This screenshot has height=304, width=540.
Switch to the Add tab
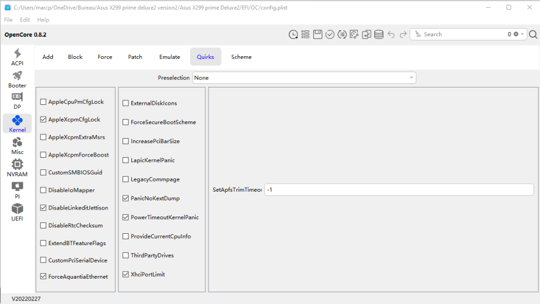point(48,57)
